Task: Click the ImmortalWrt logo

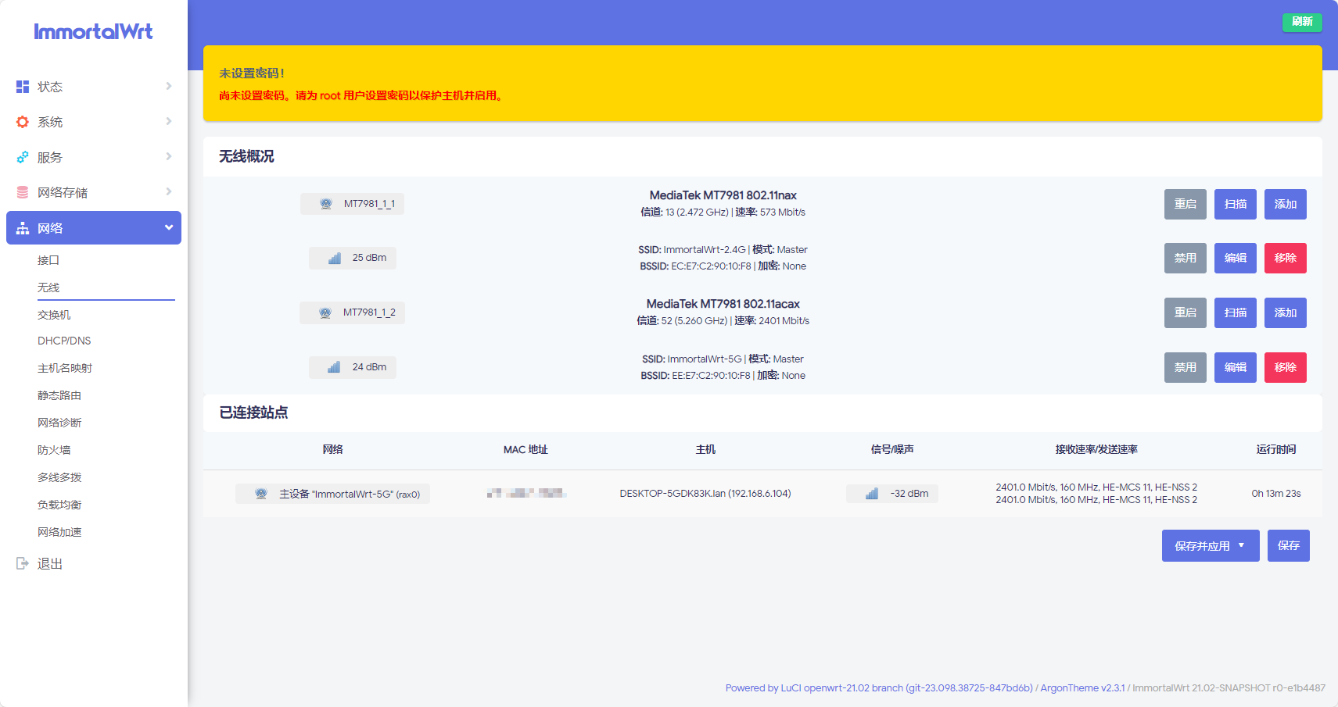Action: point(93,32)
